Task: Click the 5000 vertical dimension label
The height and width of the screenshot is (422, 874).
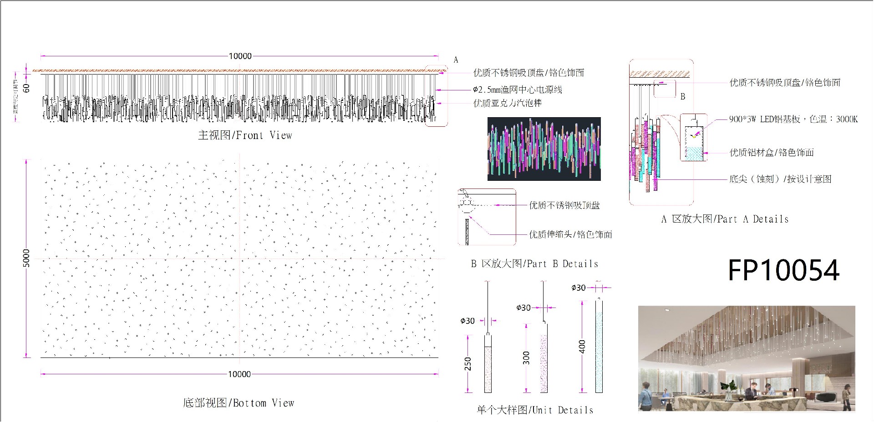Action: pos(26,258)
